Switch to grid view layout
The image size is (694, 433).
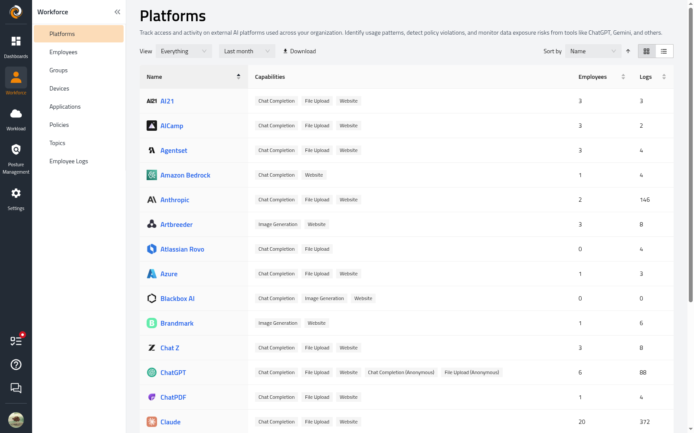[647, 51]
